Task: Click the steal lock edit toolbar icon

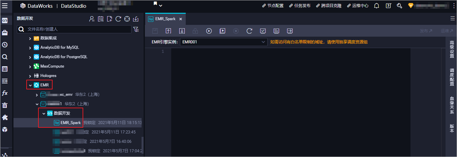Action: (x=182, y=31)
